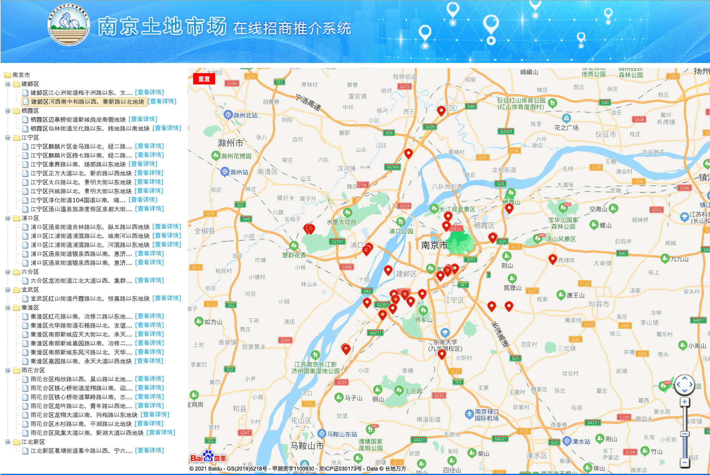Collapse the 秦淮区 tree node
710x475 pixels.
[8, 308]
